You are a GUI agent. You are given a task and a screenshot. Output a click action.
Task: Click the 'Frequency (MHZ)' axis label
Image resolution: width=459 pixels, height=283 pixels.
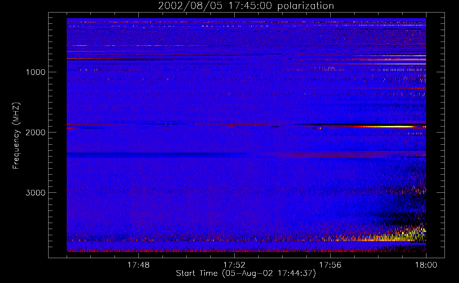click(16, 136)
